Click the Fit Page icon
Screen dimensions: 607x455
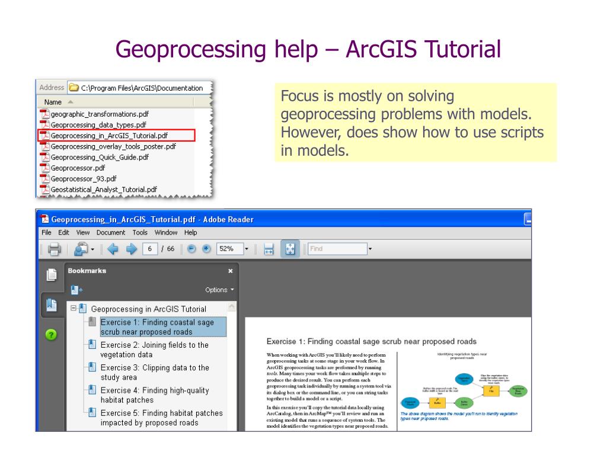click(290, 249)
